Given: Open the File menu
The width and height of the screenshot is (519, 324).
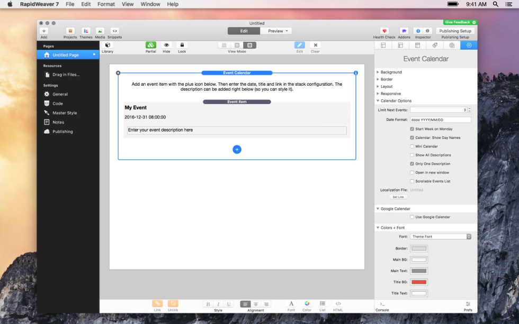Looking at the screenshot, I should tap(70, 4).
